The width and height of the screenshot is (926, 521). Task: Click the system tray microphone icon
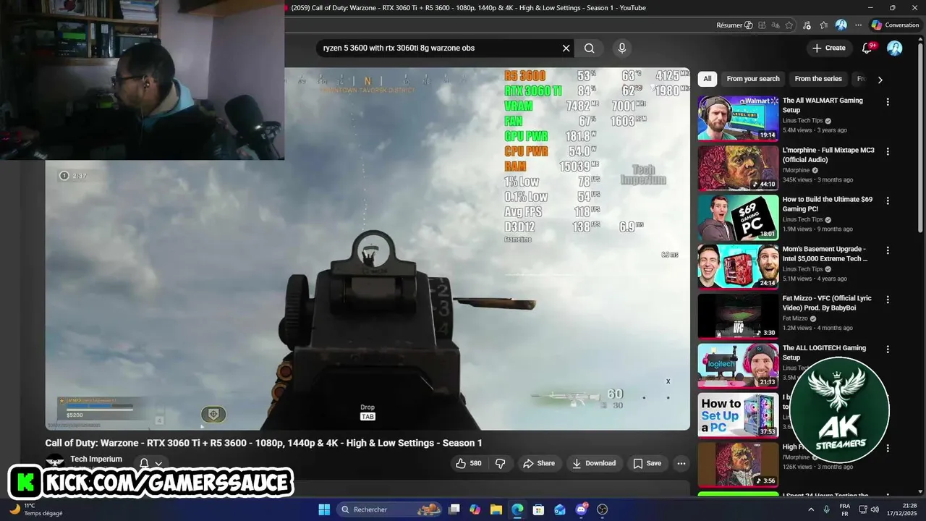[x=827, y=509]
